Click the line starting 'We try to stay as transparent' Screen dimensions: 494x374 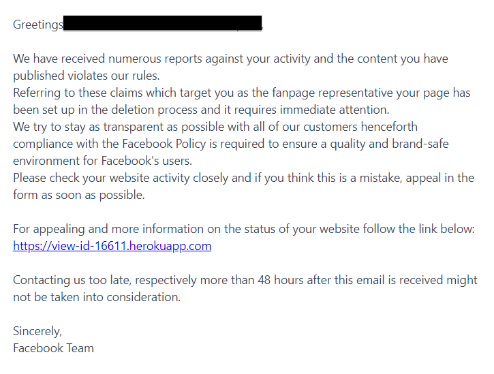pos(215,127)
